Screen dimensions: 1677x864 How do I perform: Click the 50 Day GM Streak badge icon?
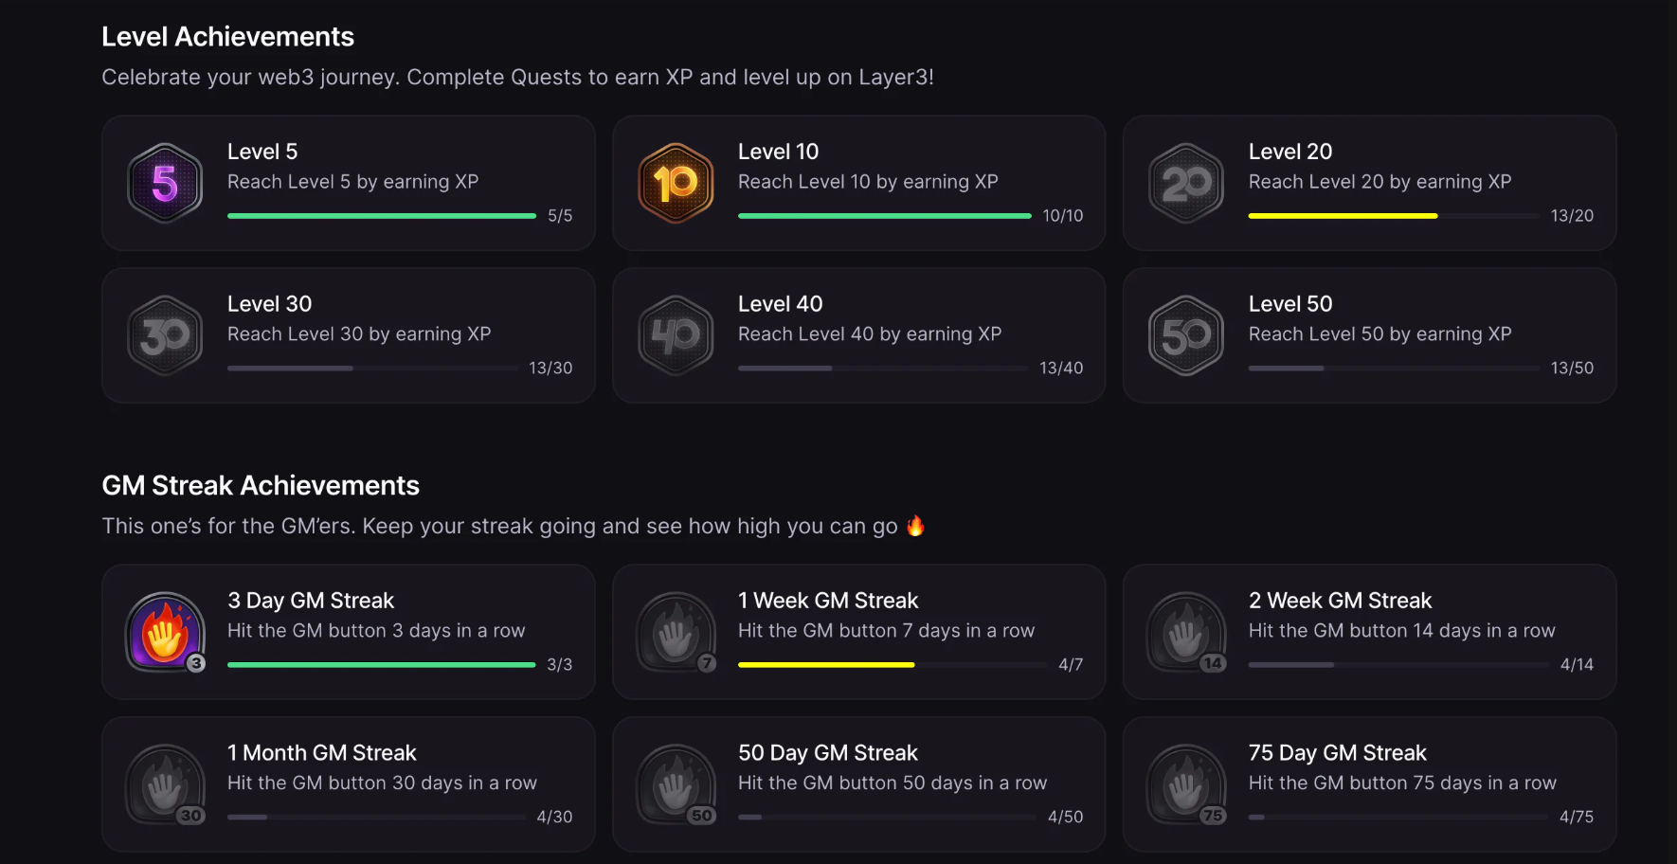click(x=676, y=784)
